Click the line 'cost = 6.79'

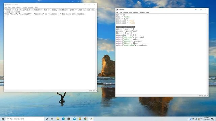pos(122,19)
